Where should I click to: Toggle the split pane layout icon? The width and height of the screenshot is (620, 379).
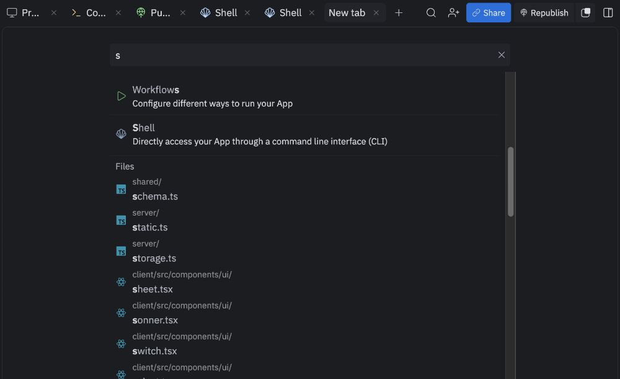608,12
